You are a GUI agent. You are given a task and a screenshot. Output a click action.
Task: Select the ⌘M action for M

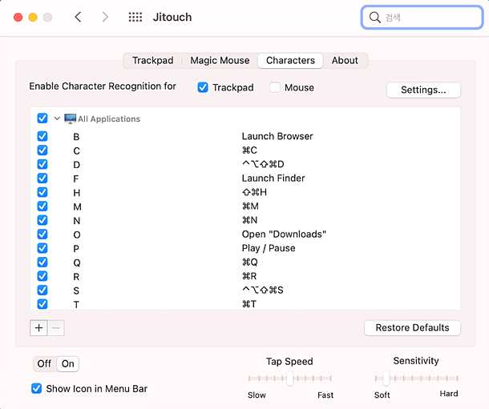pos(250,207)
